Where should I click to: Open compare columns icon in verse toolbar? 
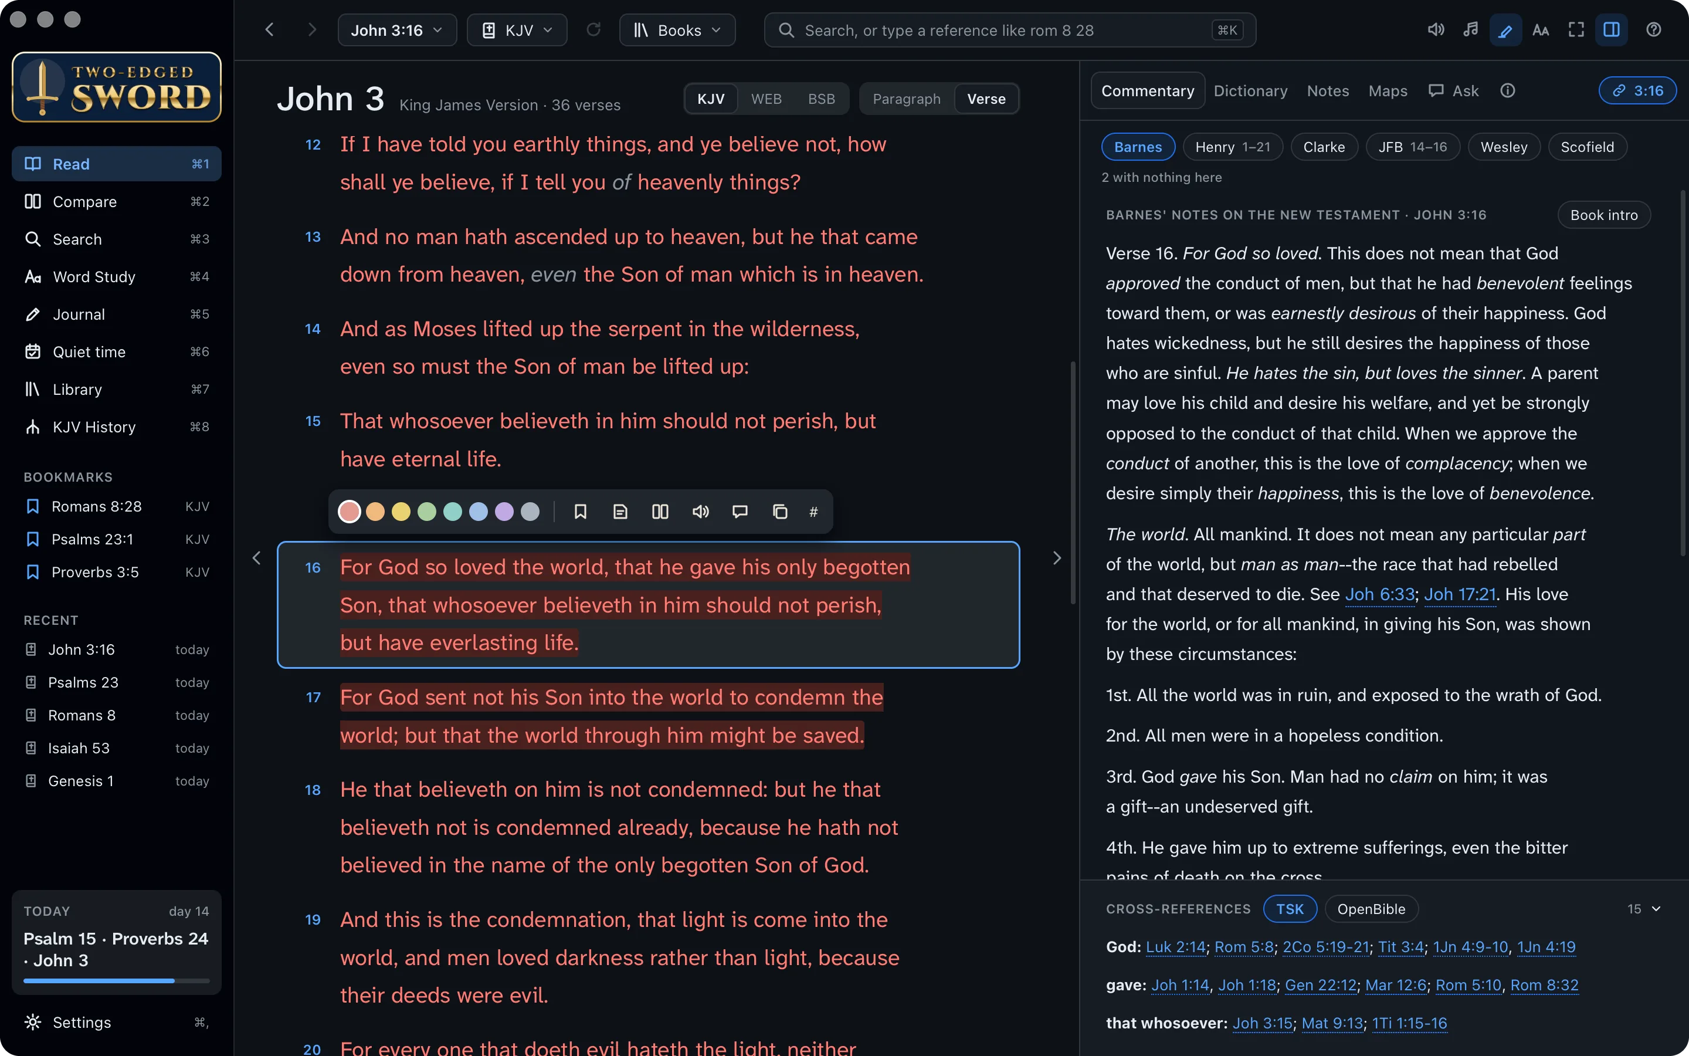660,512
